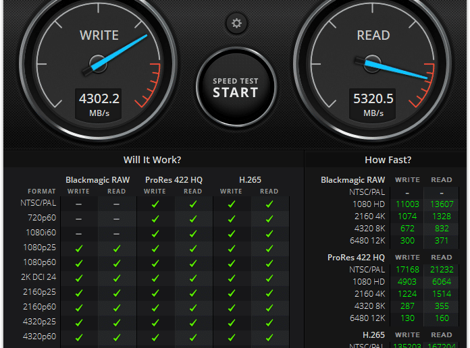Click the READ gauge label
Viewport: 470px width, 348px height.
[373, 35]
